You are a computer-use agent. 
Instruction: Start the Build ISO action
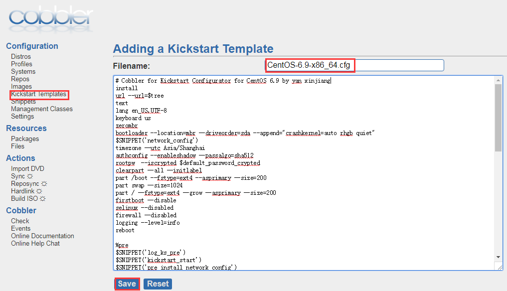tap(28, 198)
